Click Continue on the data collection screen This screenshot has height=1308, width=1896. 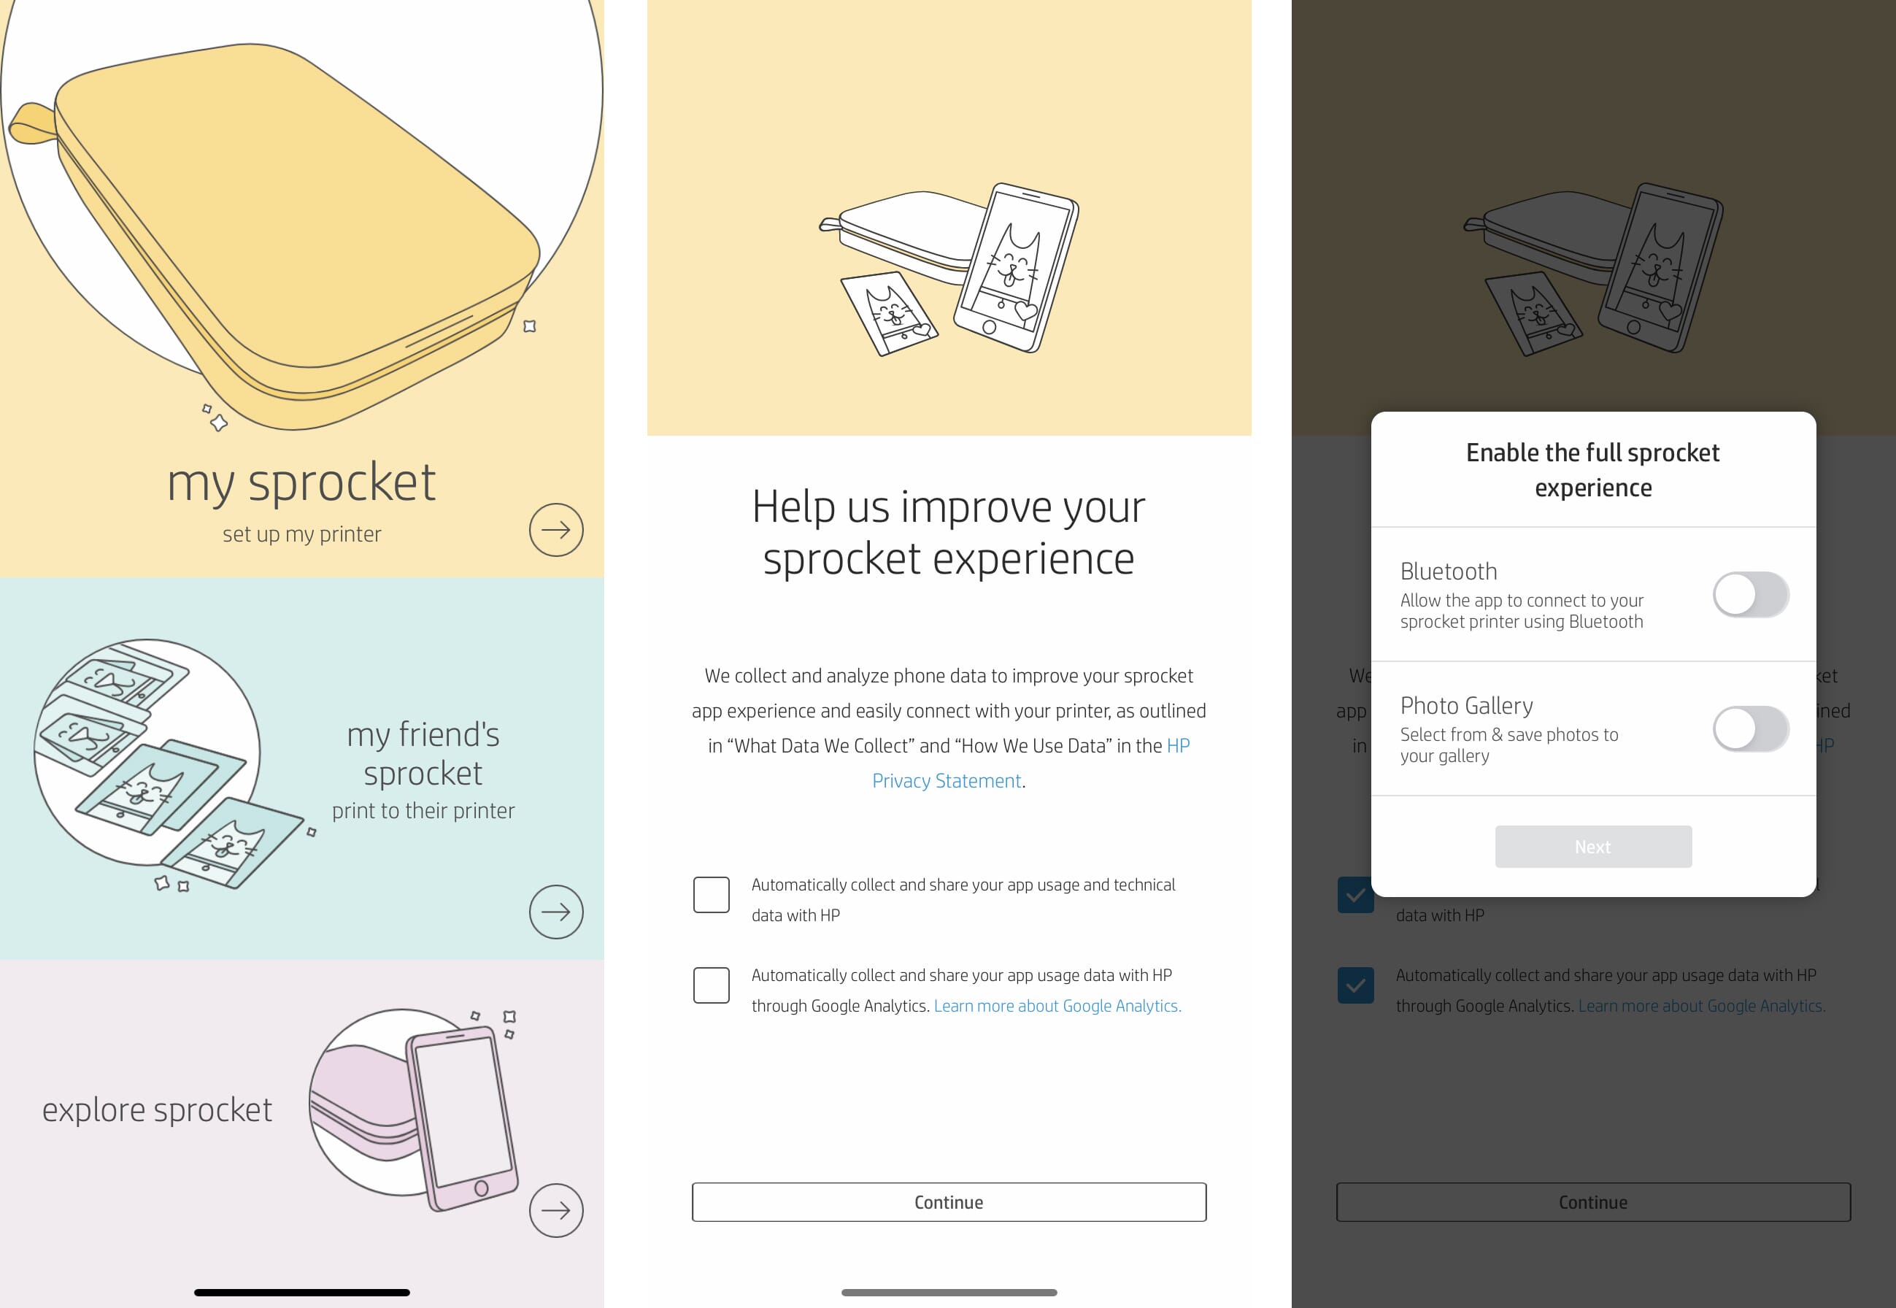[x=948, y=1201]
